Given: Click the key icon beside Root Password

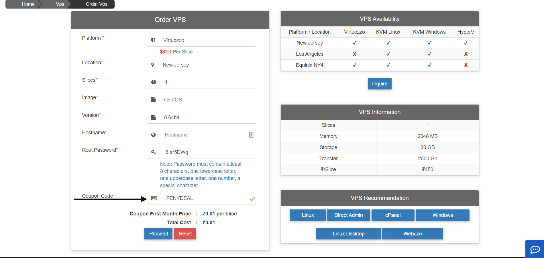Looking at the screenshot, I should (154, 152).
